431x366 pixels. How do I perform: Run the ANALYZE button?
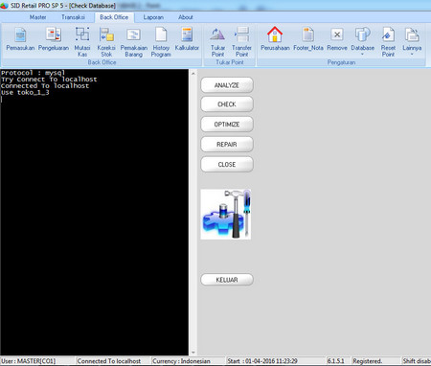pos(227,85)
